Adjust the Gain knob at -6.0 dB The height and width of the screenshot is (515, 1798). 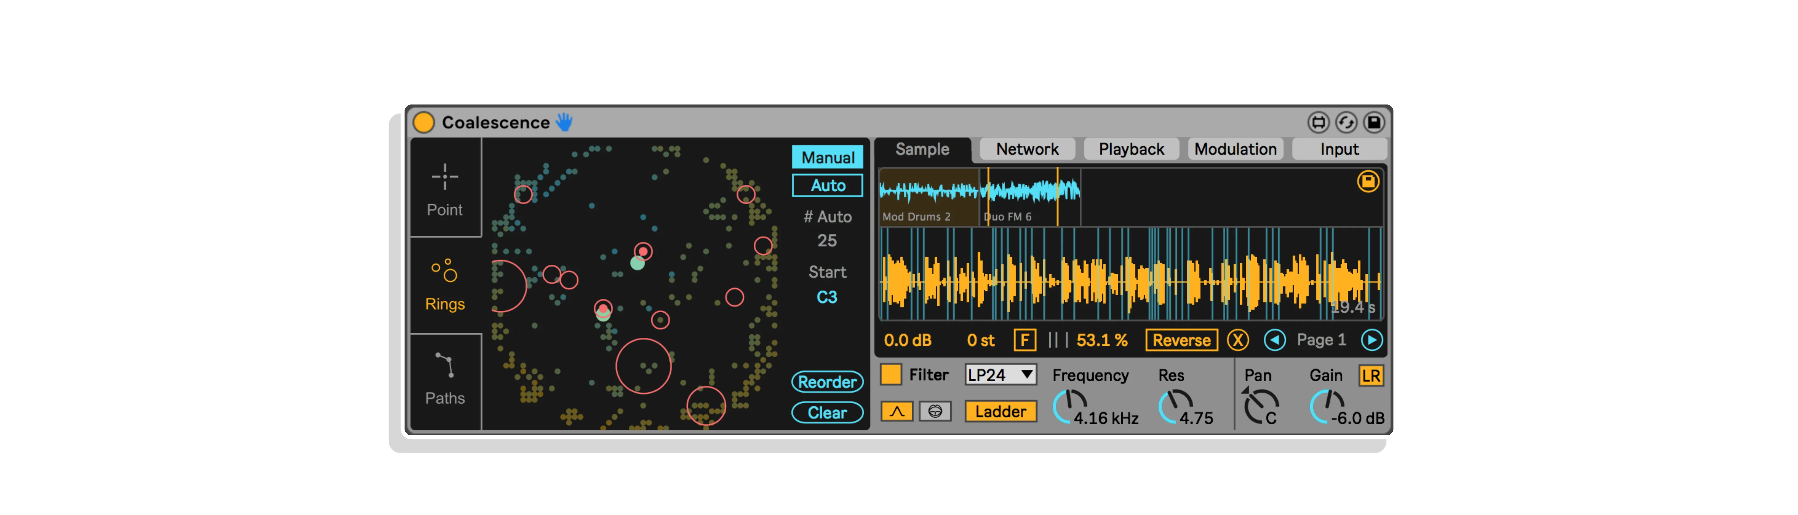coord(1327,407)
